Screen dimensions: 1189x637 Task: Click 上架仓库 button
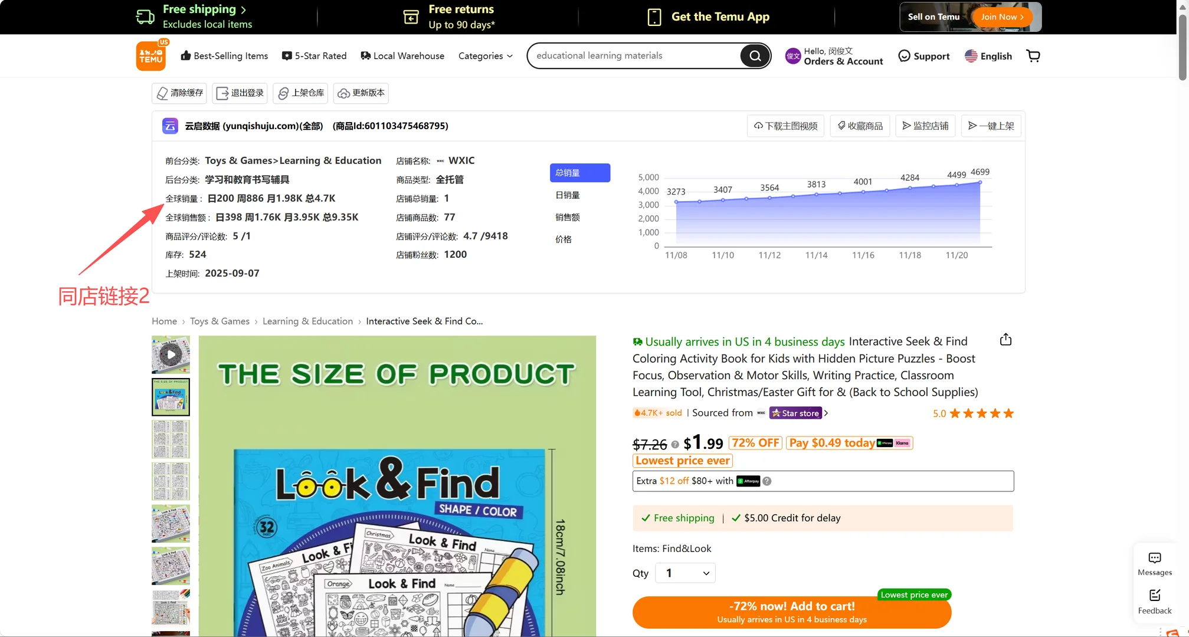(x=300, y=93)
